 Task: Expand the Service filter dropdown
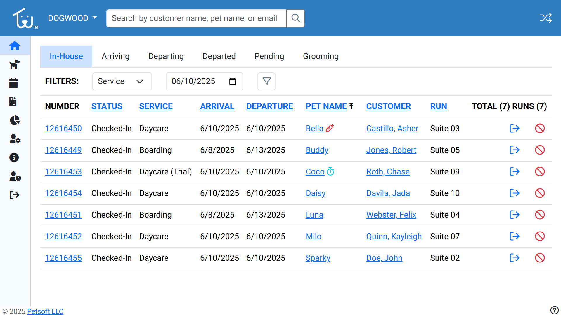click(122, 81)
